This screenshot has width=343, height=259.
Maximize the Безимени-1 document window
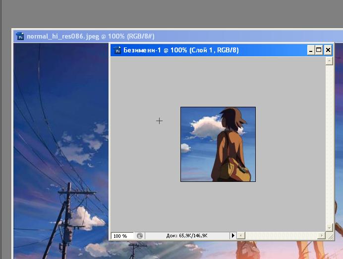[319, 50]
